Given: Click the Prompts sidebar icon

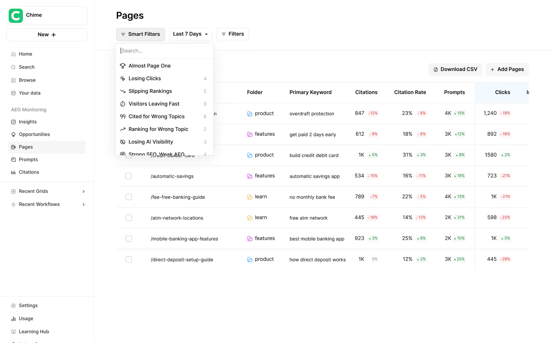Looking at the screenshot, I should coord(13,159).
